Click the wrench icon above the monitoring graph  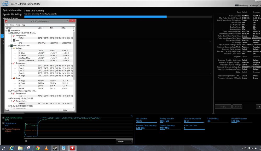[131, 116]
